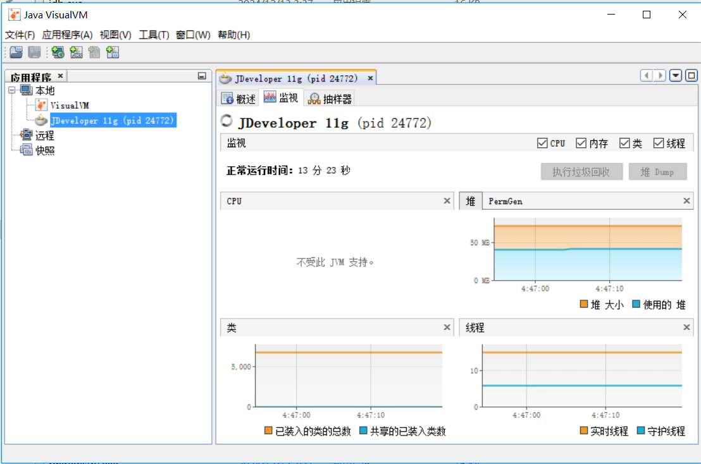
Task: Close the heap memory chart panel
Action: pyautogui.click(x=686, y=201)
